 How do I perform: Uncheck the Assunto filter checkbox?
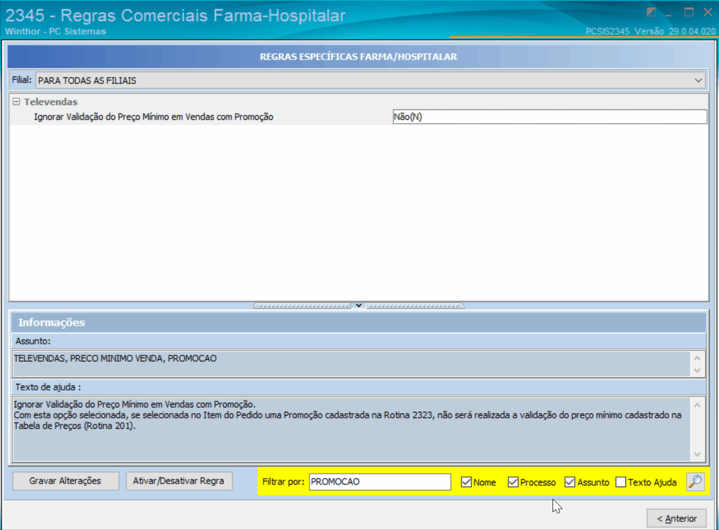[x=570, y=482]
